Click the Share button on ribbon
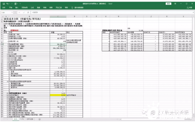Image resolution: width=195 pixels, height=122 pixels. click(x=189, y=7)
